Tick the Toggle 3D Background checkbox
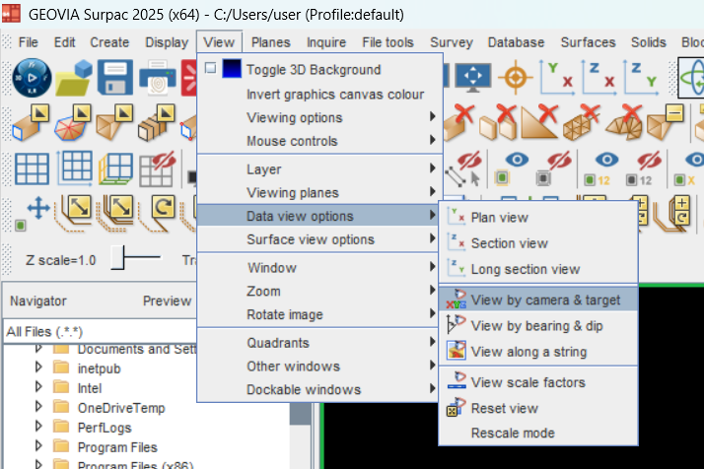This screenshot has width=704, height=469. coord(210,68)
